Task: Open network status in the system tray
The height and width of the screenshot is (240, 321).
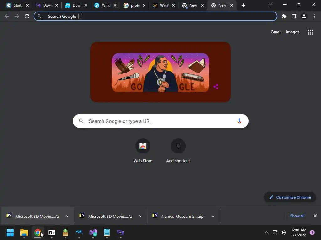Action: (275, 232)
